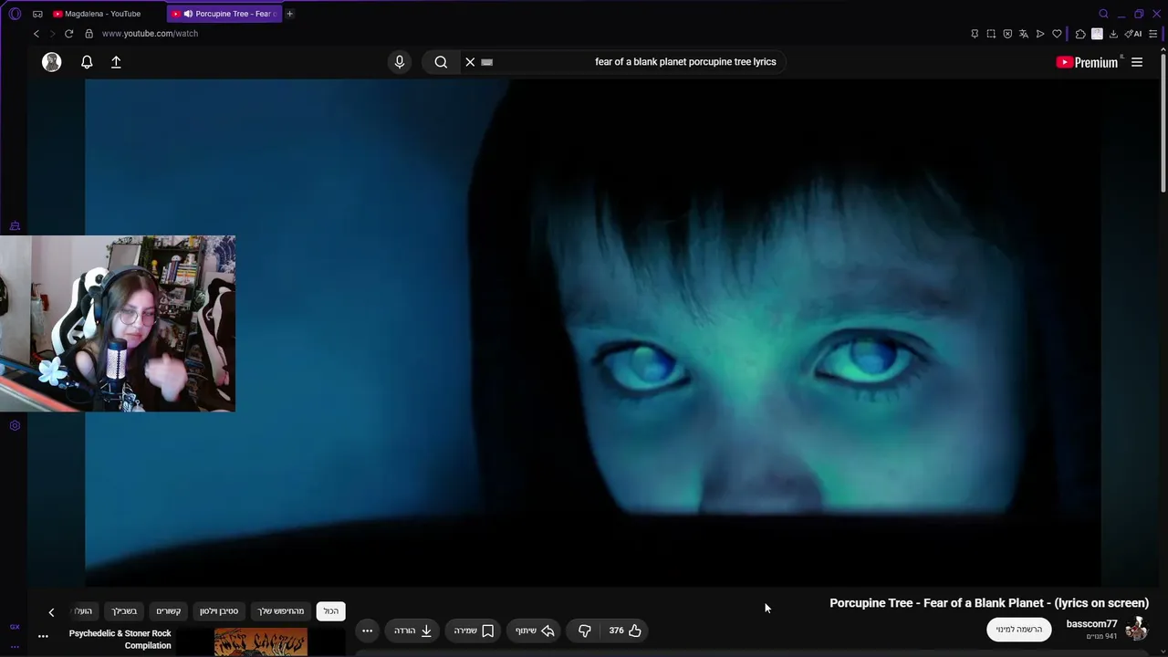Clear the YouTube search query
This screenshot has height=657, width=1168.
470,62
